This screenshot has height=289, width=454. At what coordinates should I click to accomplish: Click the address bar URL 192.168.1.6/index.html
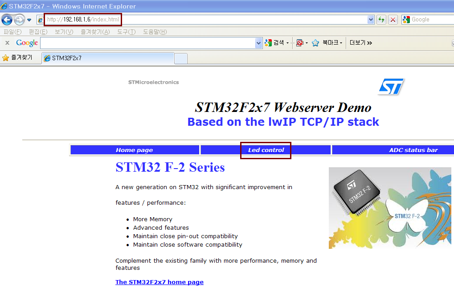[83, 20]
